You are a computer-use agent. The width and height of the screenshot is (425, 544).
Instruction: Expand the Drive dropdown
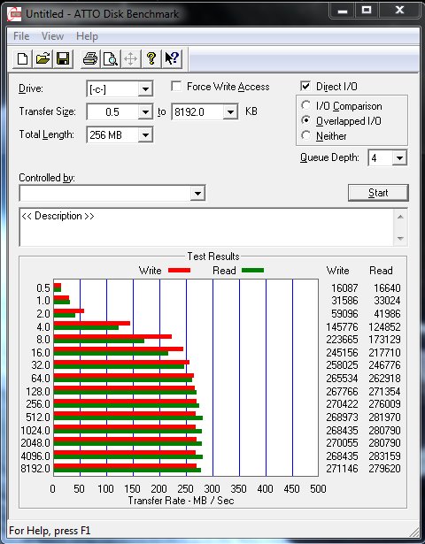145,89
